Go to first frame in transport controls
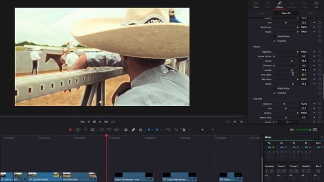This screenshot has width=324, height=182. pyautogui.click(x=83, y=122)
